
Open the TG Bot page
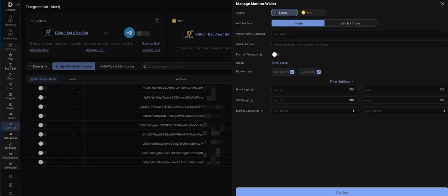coord(10,116)
